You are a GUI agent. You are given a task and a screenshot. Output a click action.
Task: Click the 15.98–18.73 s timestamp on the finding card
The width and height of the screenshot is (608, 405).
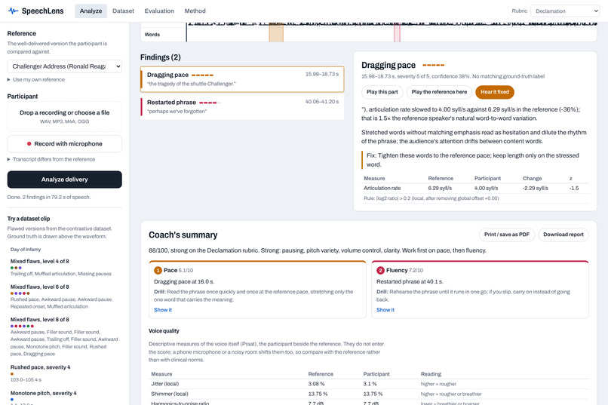tap(322, 74)
